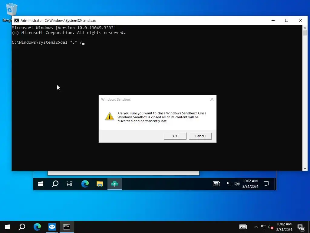The image size is (310, 233).
Task: Click the warning icon in Sandbox dialog
Action: [110, 116]
